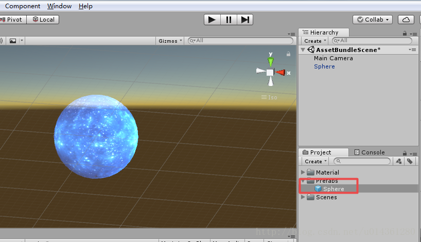Screen dimensions: 421x242
Task: Click the Step frame button
Action: 245,20
